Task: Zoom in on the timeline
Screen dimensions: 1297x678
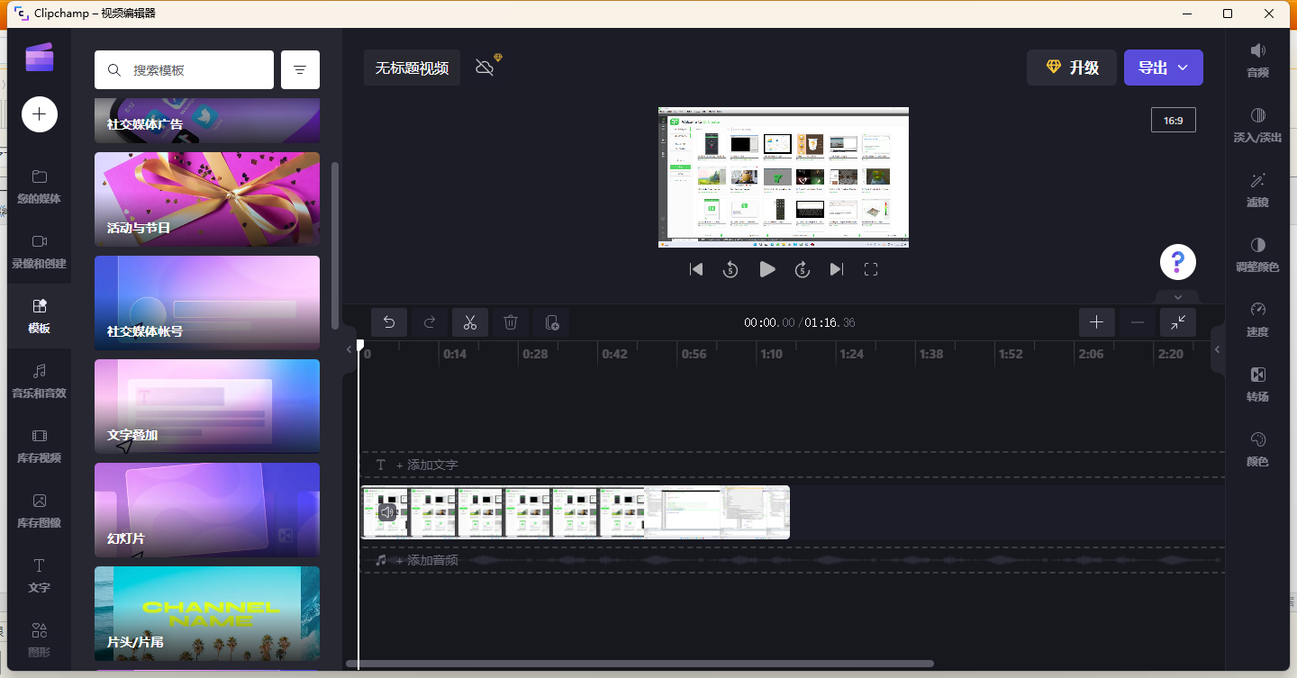Action: [x=1097, y=322]
